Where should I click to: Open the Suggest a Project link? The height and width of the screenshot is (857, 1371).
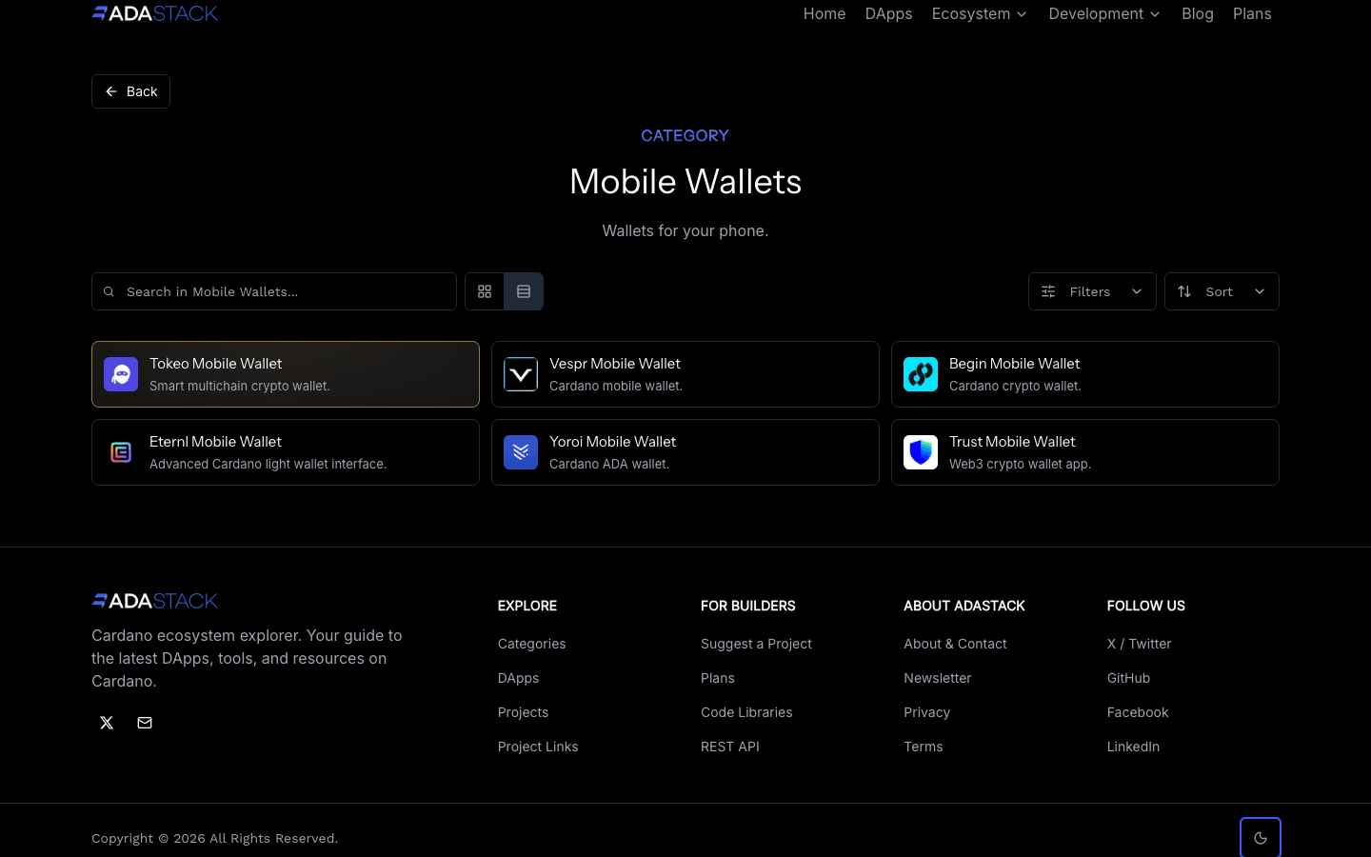point(756,644)
